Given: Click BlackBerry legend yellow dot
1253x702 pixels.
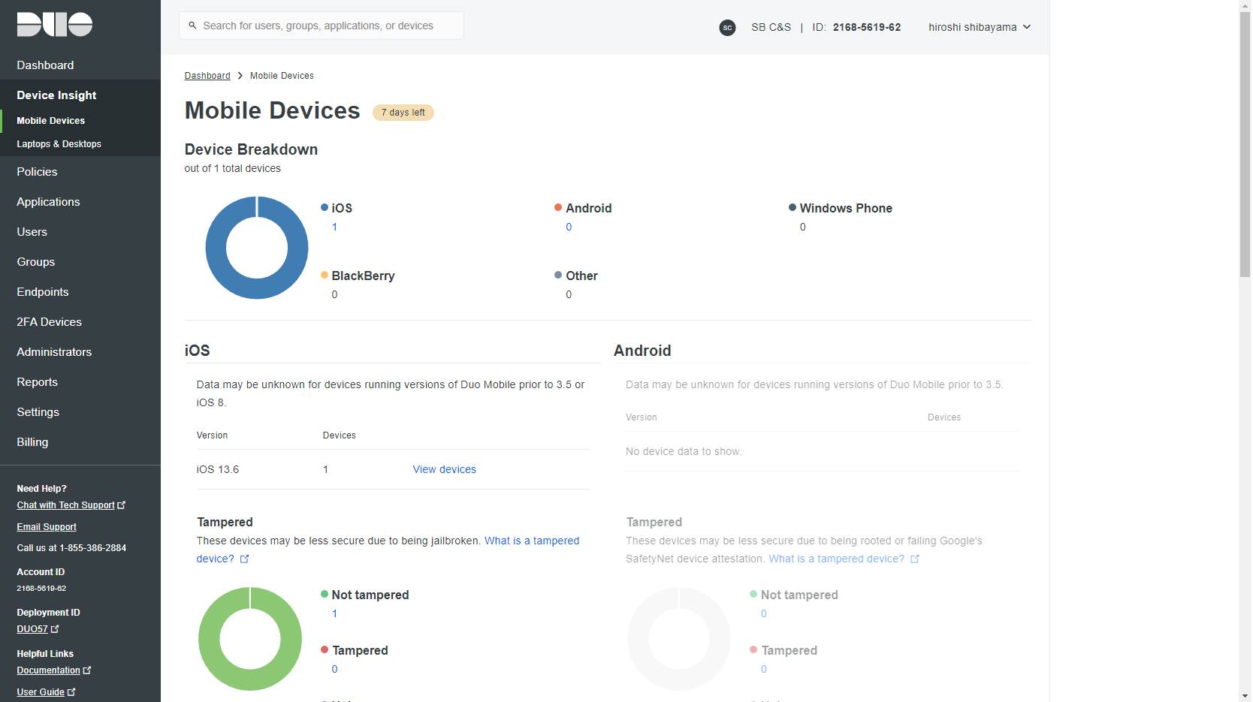Looking at the screenshot, I should 325,275.
